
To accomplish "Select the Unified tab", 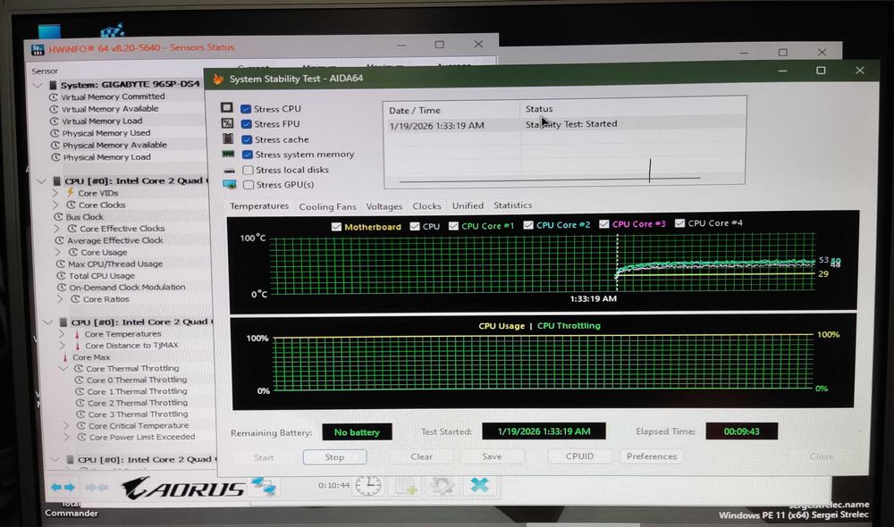I will coord(468,205).
